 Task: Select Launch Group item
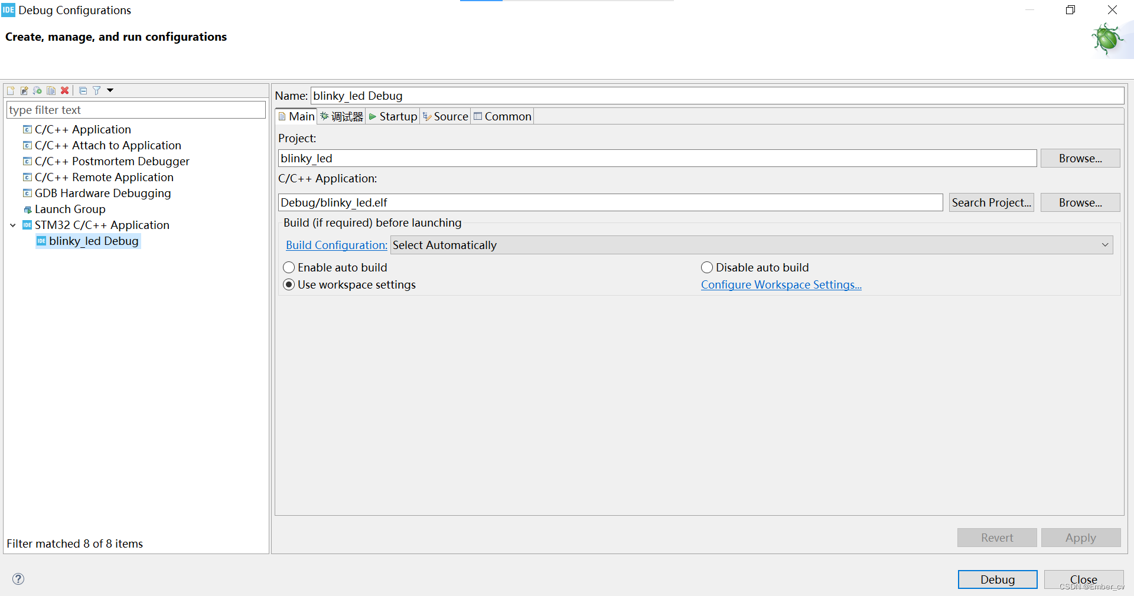pos(70,209)
